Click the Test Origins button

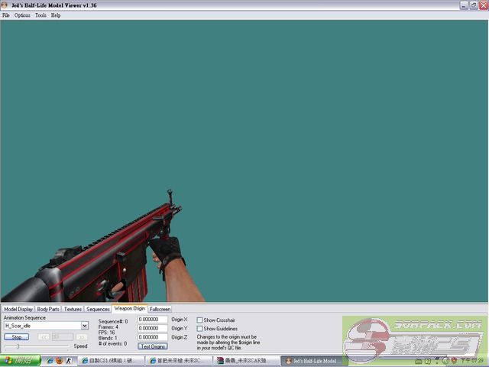[153, 346]
